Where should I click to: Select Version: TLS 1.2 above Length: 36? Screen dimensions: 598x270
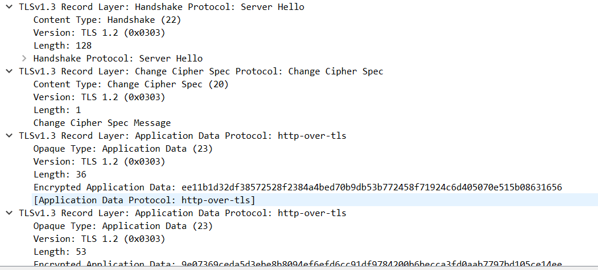[99, 162]
